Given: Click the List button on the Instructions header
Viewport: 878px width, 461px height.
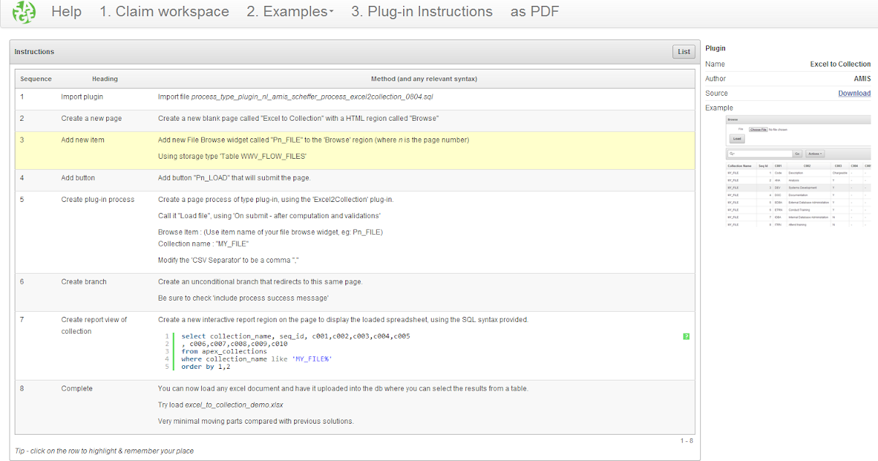Looking at the screenshot, I should [683, 51].
